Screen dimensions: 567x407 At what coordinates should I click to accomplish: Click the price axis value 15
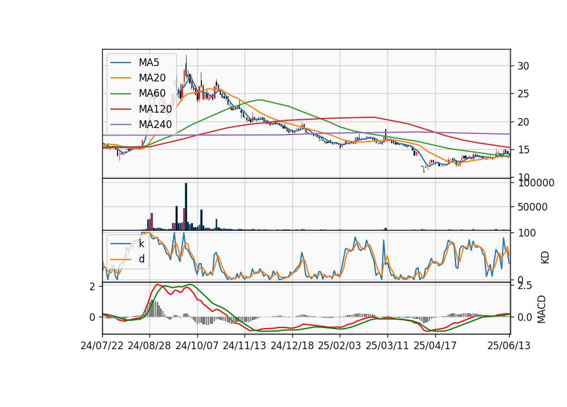(523, 150)
